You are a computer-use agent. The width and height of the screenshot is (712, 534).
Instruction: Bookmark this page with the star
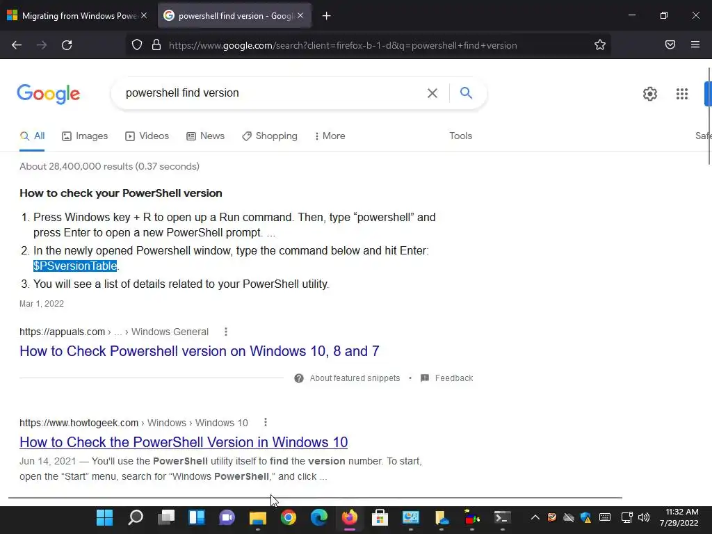click(x=600, y=44)
